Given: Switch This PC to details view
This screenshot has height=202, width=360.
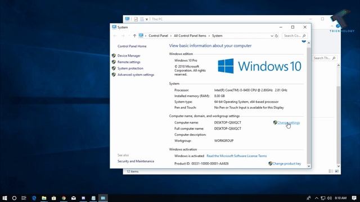Looking at the screenshot, I should click(x=331, y=171).
